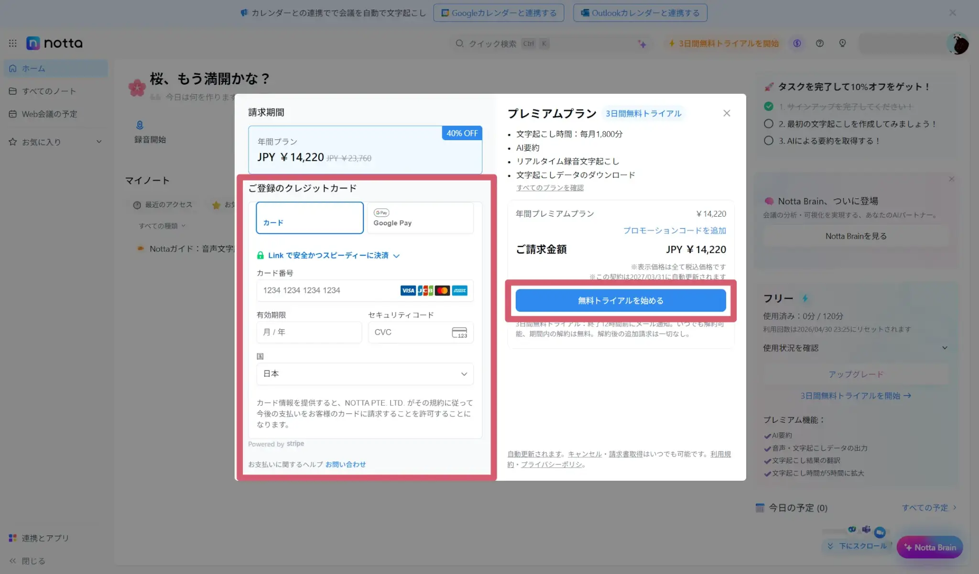Expand Link で安全かつスピーディーに決済 chevron
Image resolution: width=979 pixels, height=574 pixels.
(x=396, y=256)
